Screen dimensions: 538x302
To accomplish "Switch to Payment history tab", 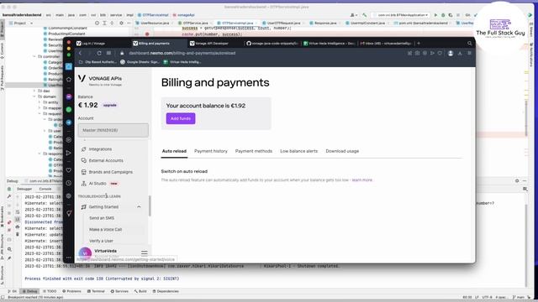I will [x=211, y=151].
